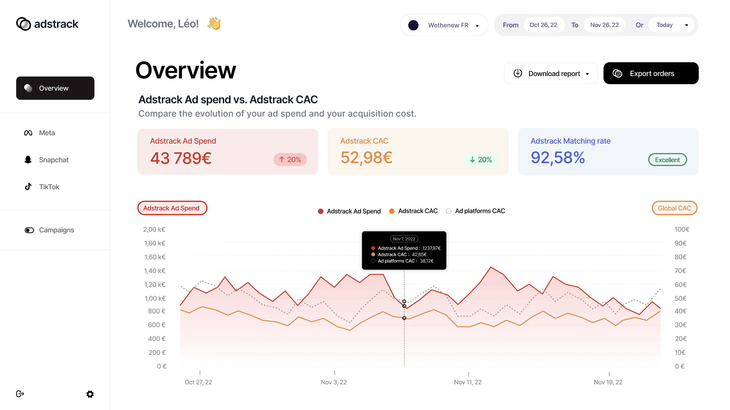Open the Download report menu

[x=551, y=73]
